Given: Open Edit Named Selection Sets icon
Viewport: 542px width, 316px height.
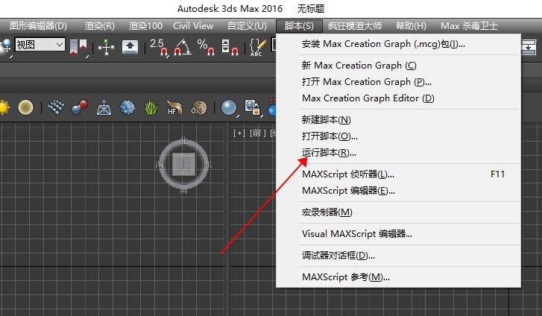Looking at the screenshot, I should pyautogui.click(x=258, y=48).
